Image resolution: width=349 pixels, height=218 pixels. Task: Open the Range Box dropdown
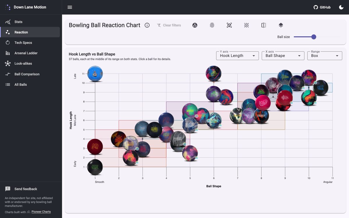[325, 56]
